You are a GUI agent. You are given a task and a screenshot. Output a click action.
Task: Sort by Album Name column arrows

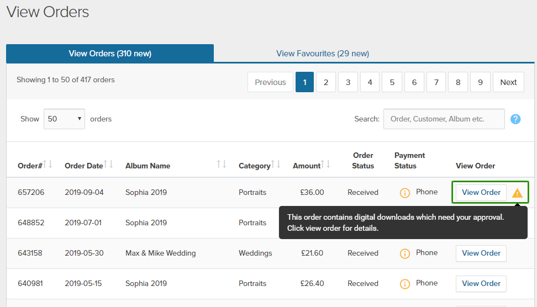[222, 165]
